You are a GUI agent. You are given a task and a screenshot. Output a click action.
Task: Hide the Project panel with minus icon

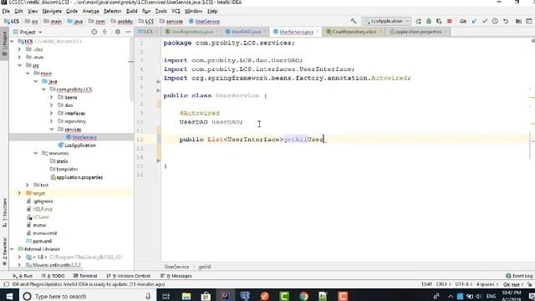(128, 32)
